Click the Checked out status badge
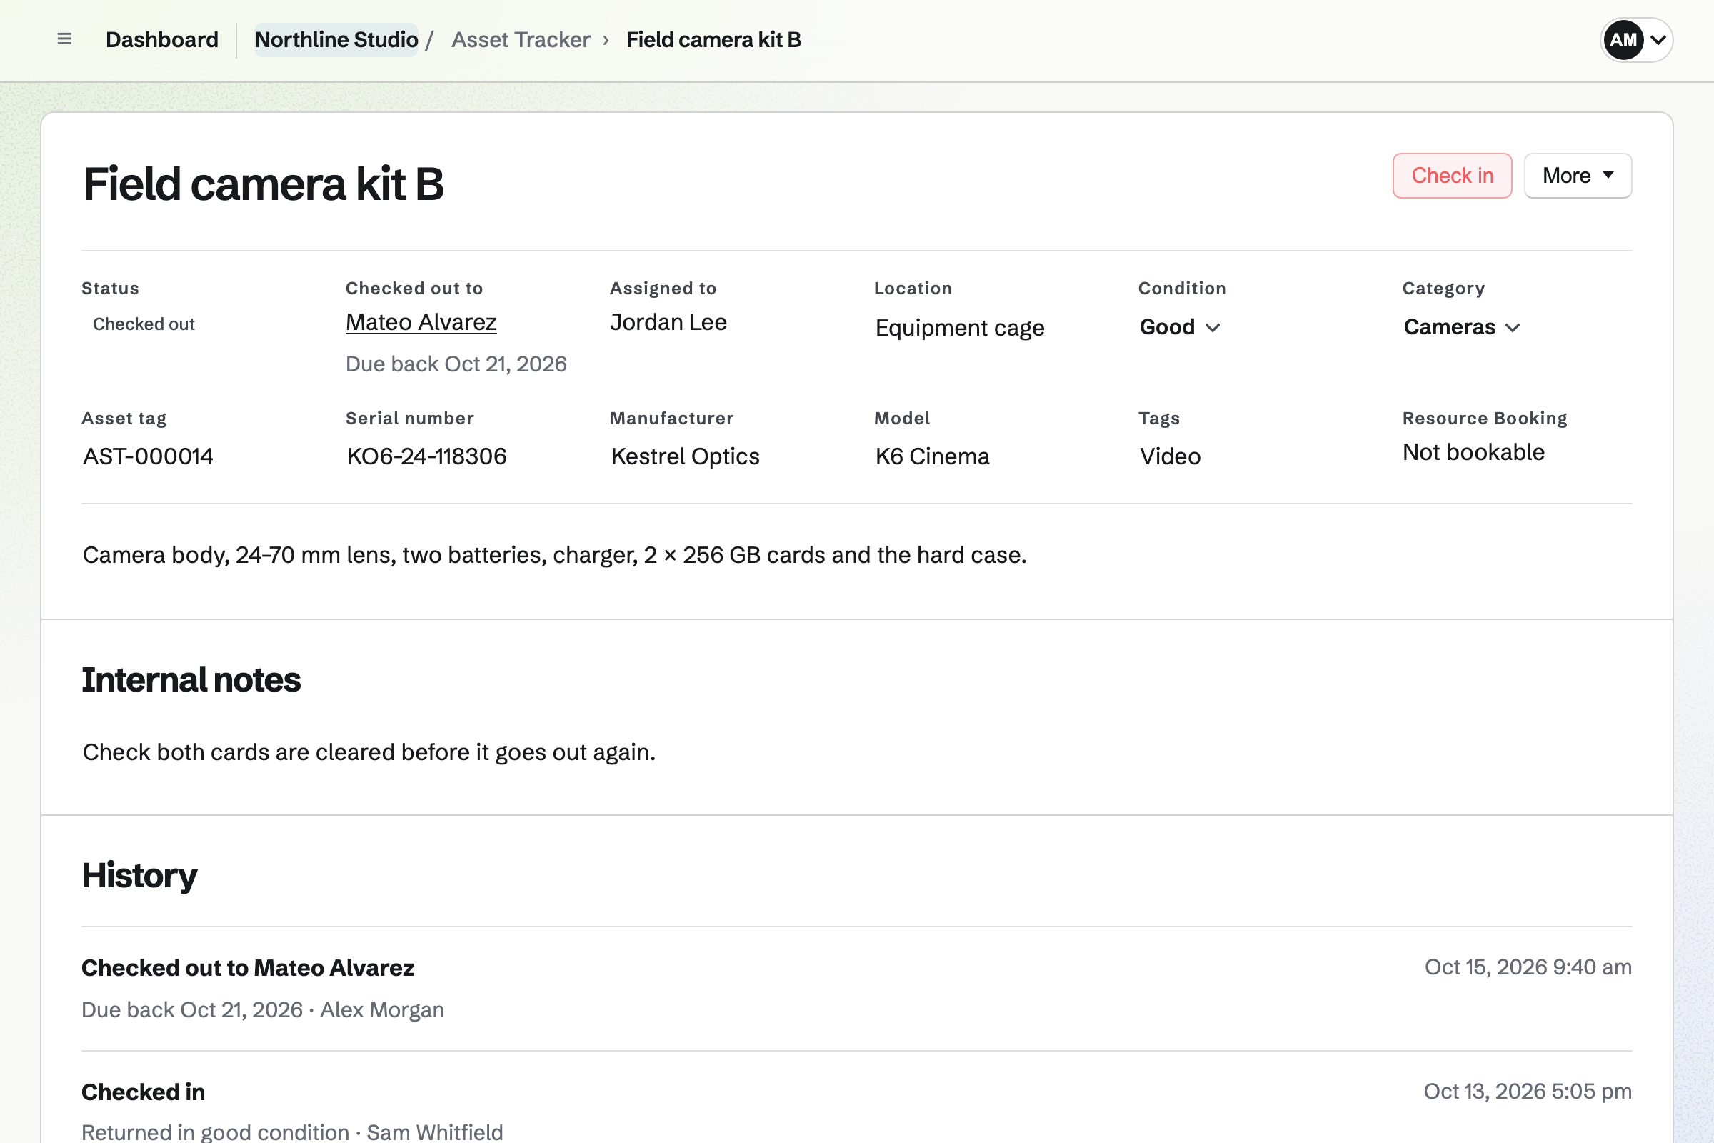The width and height of the screenshot is (1714, 1143). coord(143,324)
